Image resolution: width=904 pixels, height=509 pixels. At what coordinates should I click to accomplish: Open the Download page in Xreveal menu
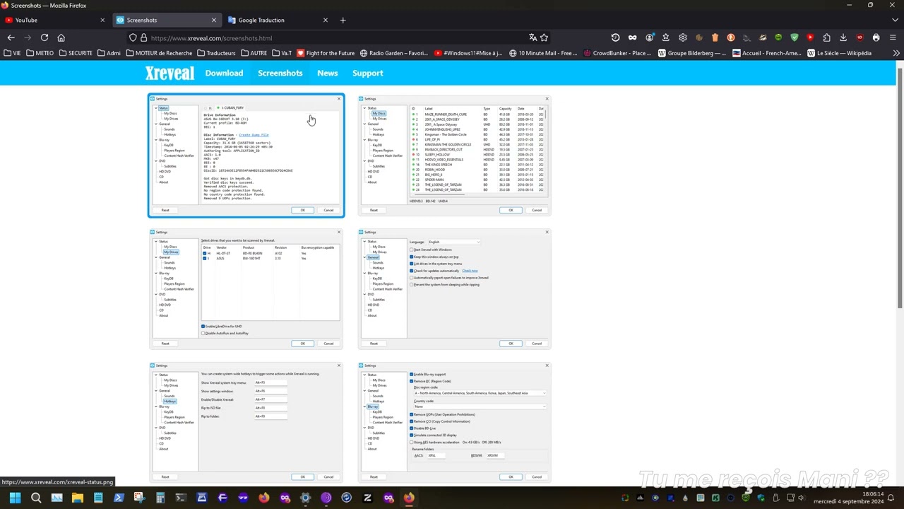(224, 73)
